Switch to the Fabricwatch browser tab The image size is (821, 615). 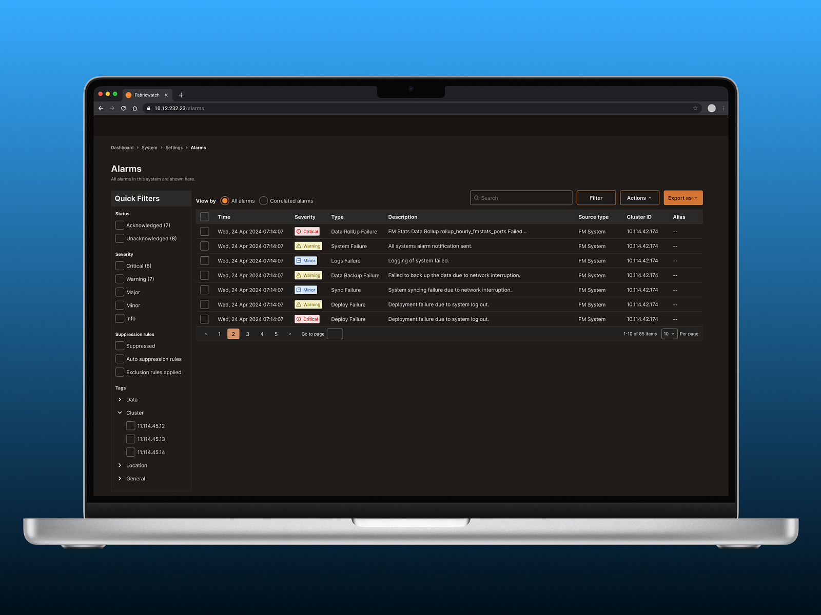click(147, 95)
